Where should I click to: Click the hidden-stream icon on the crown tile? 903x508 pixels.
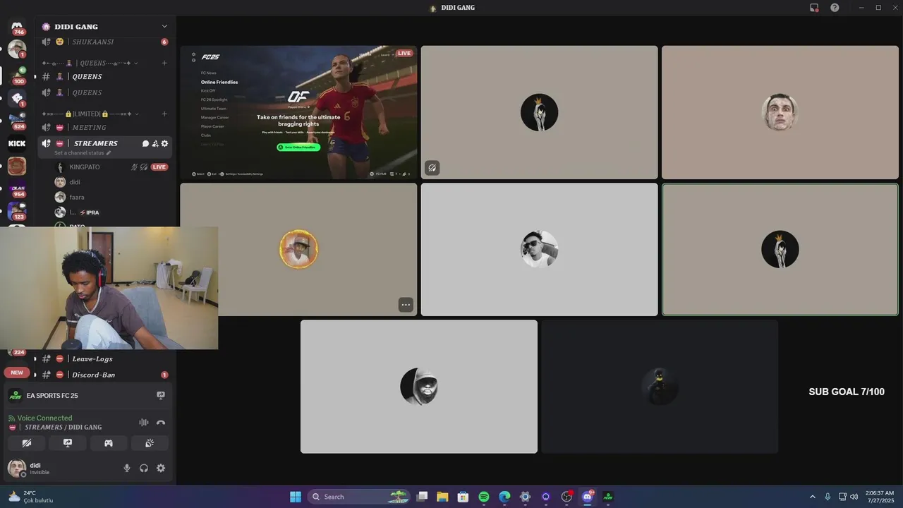[432, 168]
